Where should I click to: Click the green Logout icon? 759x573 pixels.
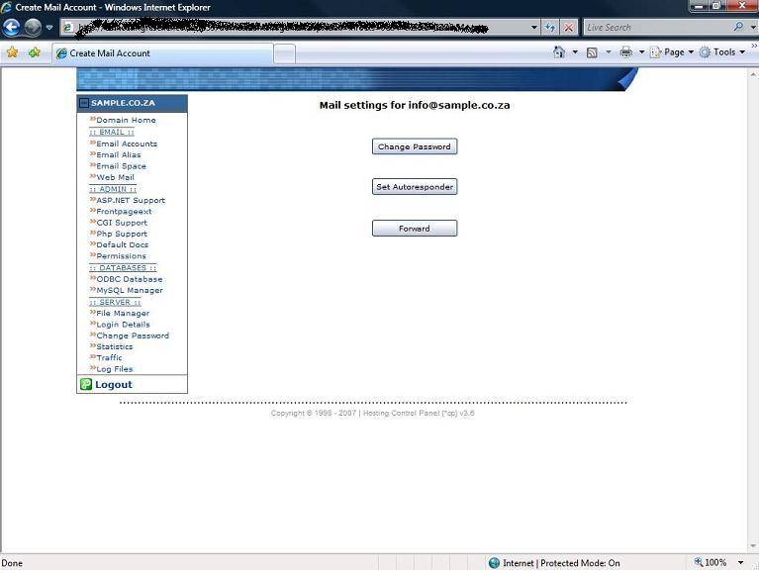tap(86, 384)
